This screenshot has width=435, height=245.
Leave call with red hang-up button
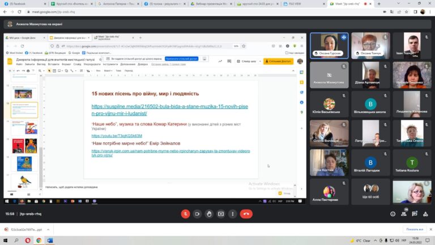click(246, 214)
